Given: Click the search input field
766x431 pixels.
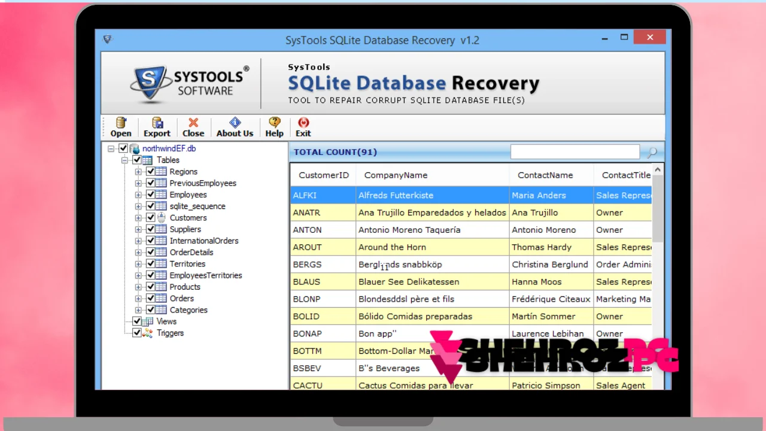Looking at the screenshot, I should point(575,152).
